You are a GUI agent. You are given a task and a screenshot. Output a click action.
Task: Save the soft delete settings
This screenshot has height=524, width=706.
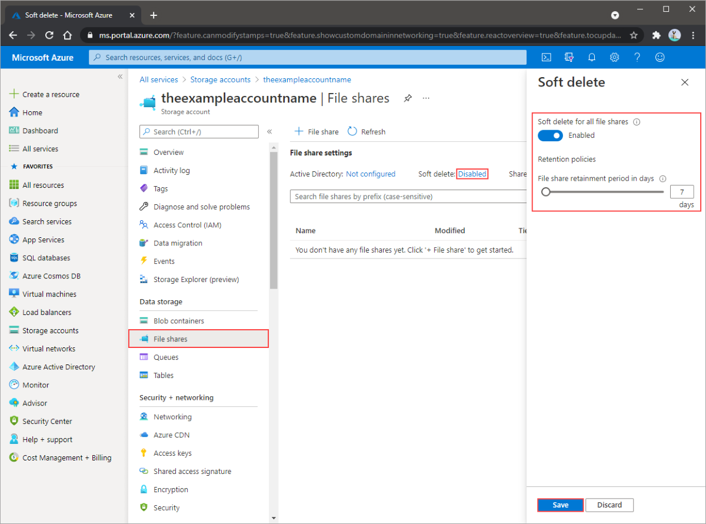pyautogui.click(x=560, y=505)
